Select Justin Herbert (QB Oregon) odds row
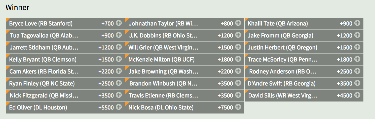 (304, 47)
